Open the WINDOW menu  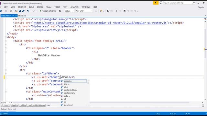[x=85, y=7]
